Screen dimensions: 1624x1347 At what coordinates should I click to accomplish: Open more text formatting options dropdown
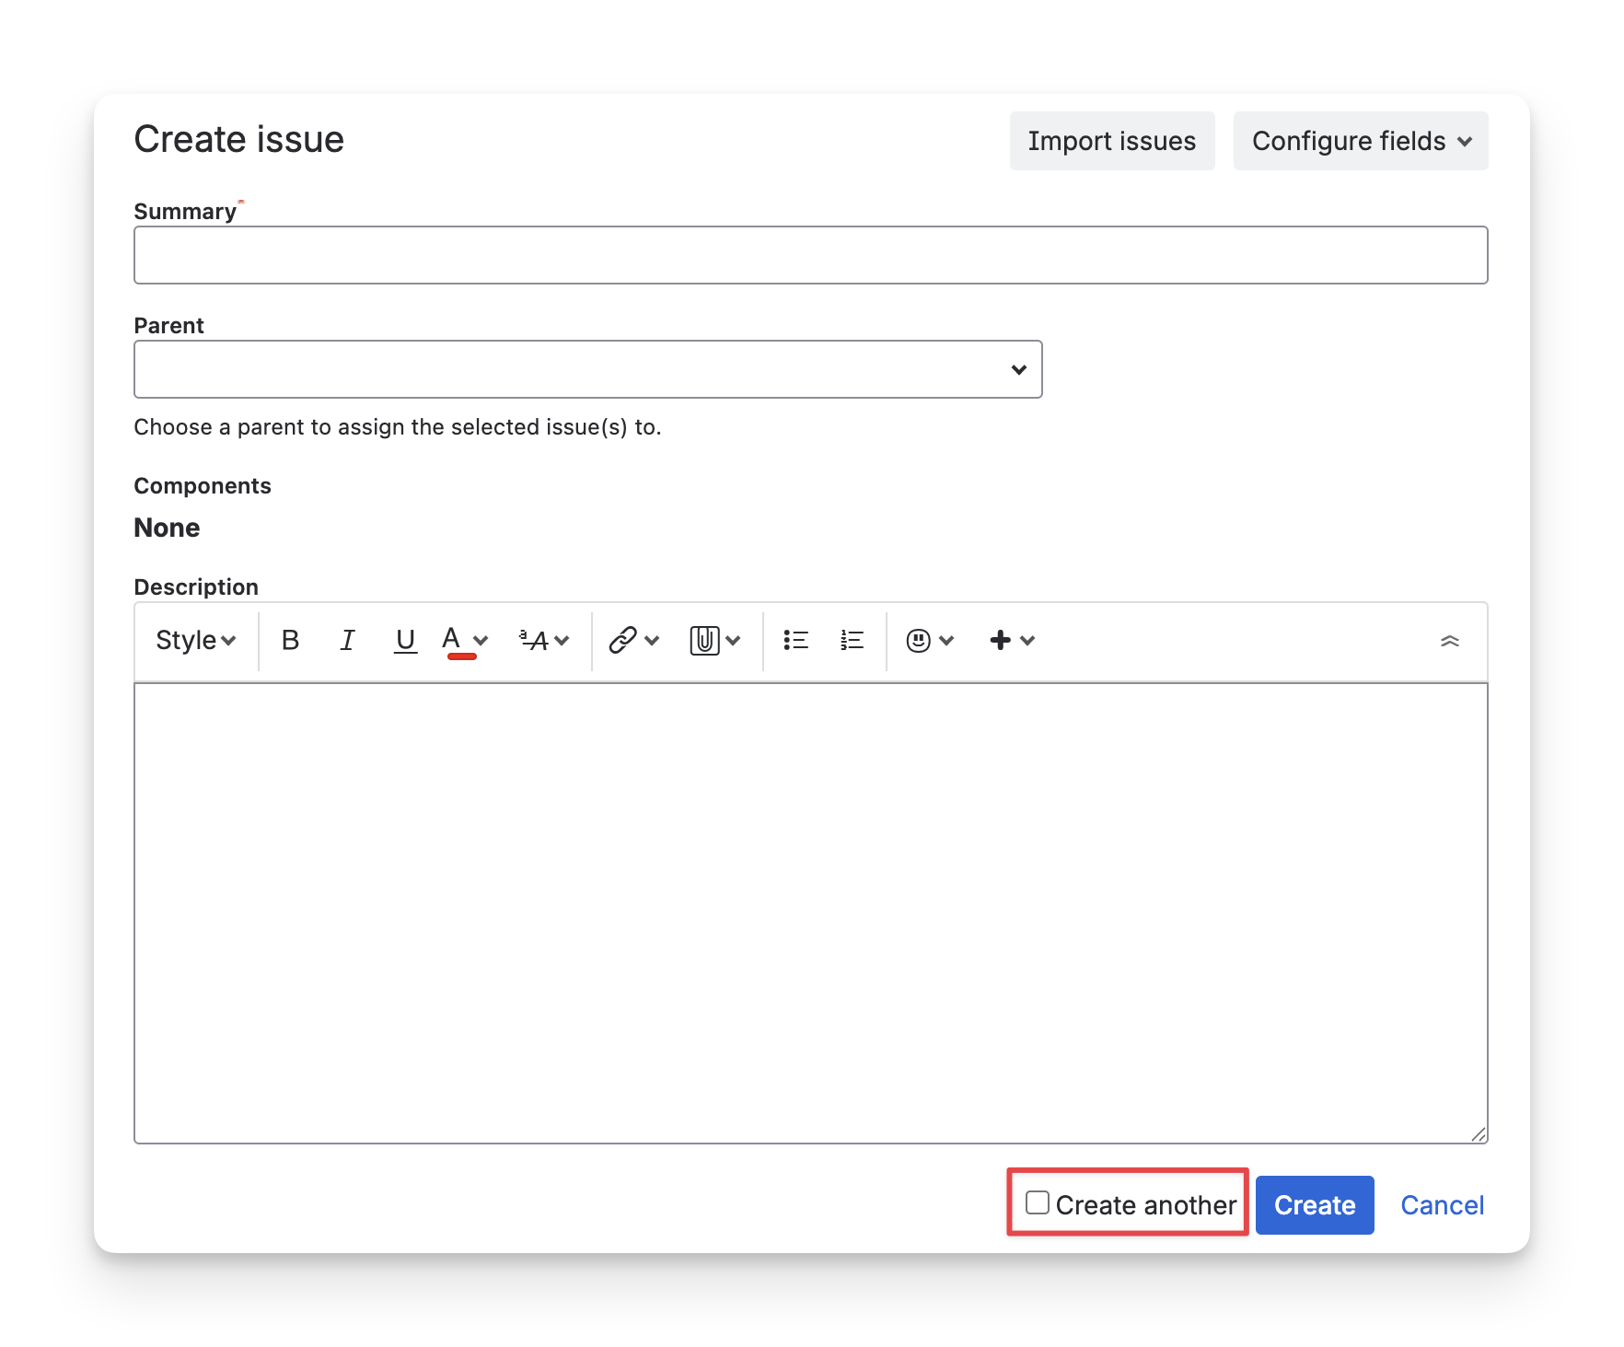coord(544,640)
